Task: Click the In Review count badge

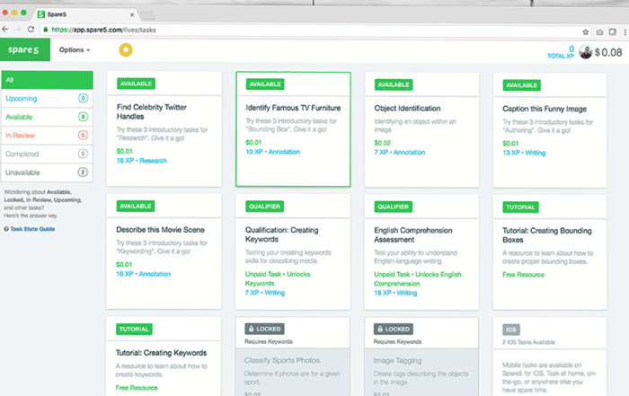Action: [83, 135]
